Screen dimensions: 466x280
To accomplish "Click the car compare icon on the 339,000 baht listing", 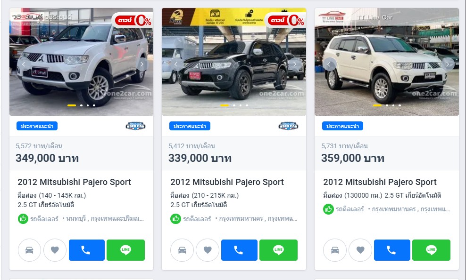I will coord(182,250).
